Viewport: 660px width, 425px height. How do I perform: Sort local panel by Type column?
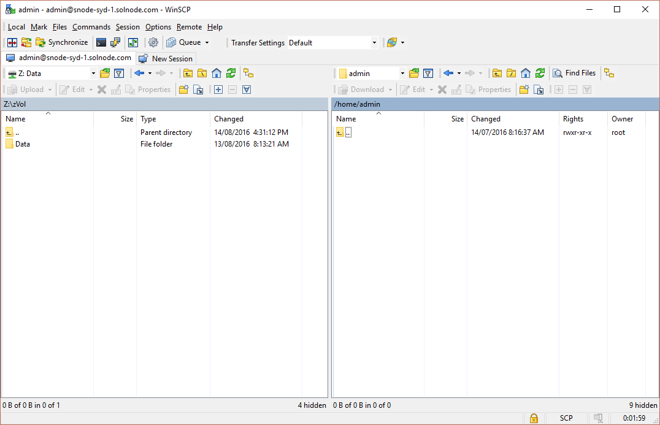(x=172, y=119)
